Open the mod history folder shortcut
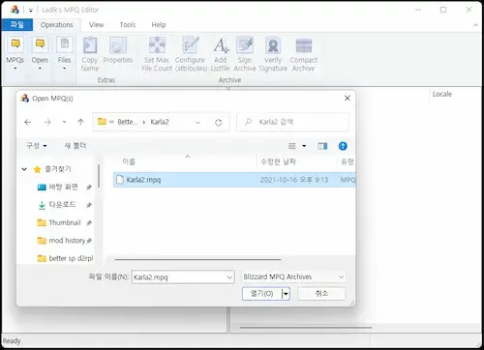This screenshot has width=484, height=350. click(67, 241)
